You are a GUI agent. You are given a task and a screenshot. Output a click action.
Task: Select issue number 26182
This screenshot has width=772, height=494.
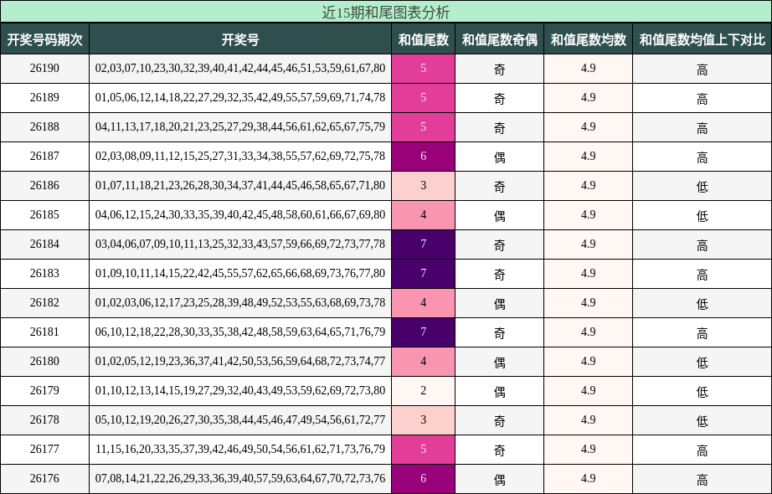pyautogui.click(x=44, y=302)
